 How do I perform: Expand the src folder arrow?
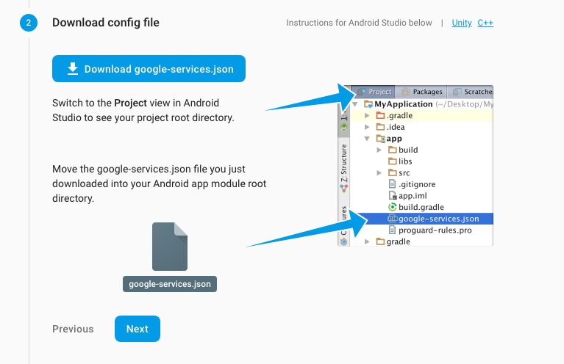pos(379,173)
